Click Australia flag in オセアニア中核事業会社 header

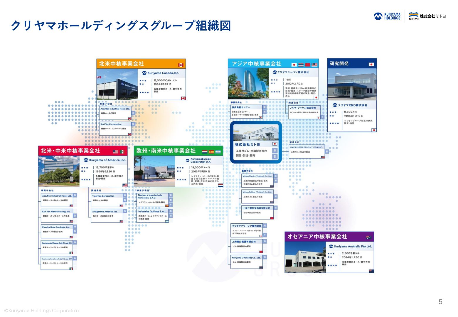point(369,237)
